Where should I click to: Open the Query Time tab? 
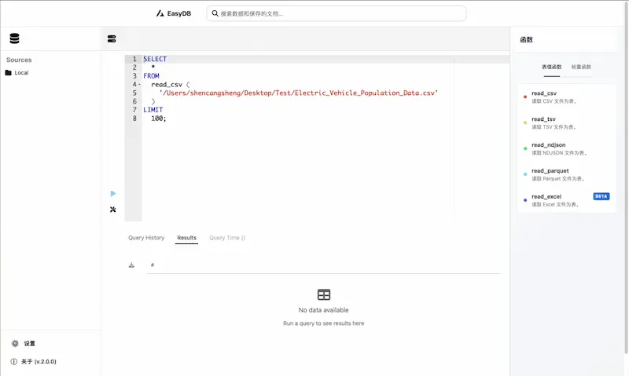tap(226, 238)
